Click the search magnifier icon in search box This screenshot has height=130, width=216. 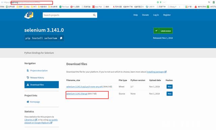(x=94, y=15)
